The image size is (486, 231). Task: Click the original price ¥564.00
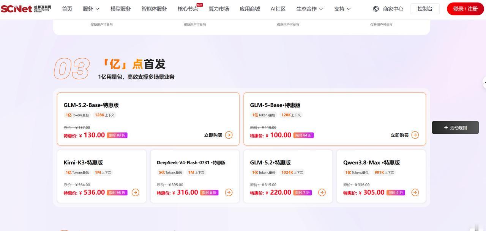coord(77,185)
